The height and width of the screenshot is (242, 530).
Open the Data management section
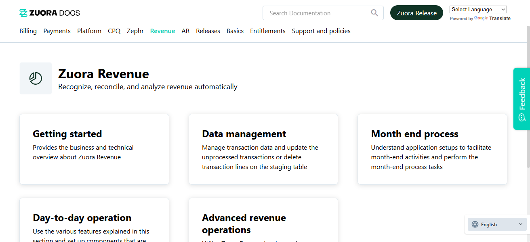click(263, 149)
